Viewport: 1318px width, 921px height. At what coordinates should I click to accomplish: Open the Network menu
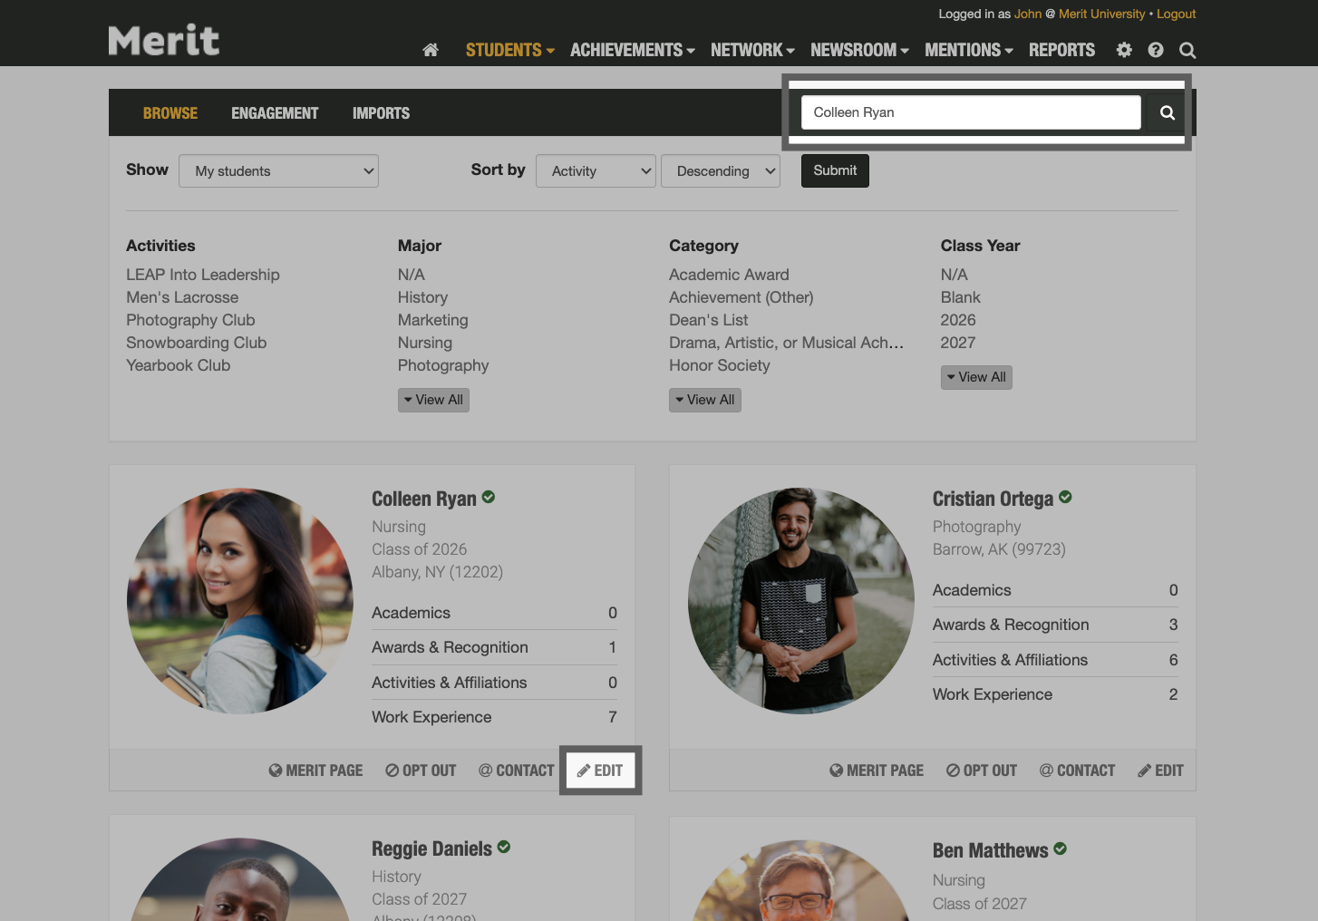tap(751, 50)
